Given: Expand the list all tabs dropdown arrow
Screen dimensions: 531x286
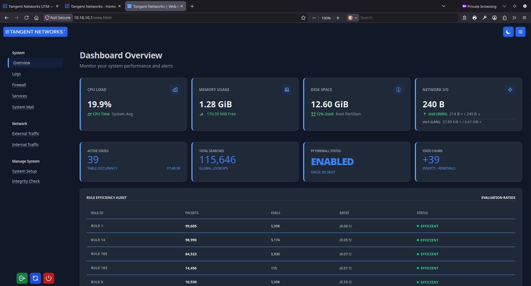Looking at the screenshot, I should pyautogui.click(x=444, y=6).
